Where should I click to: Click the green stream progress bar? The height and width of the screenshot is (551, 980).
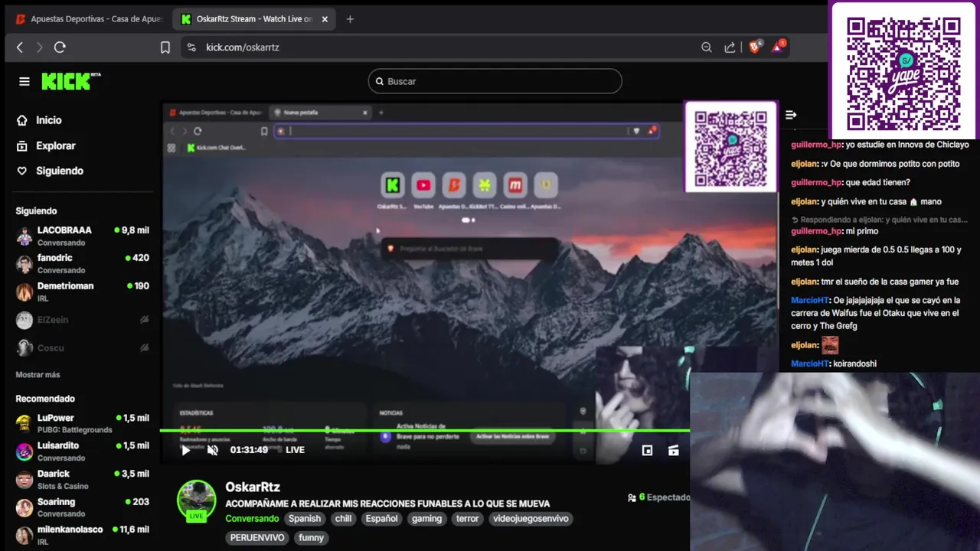(425, 430)
